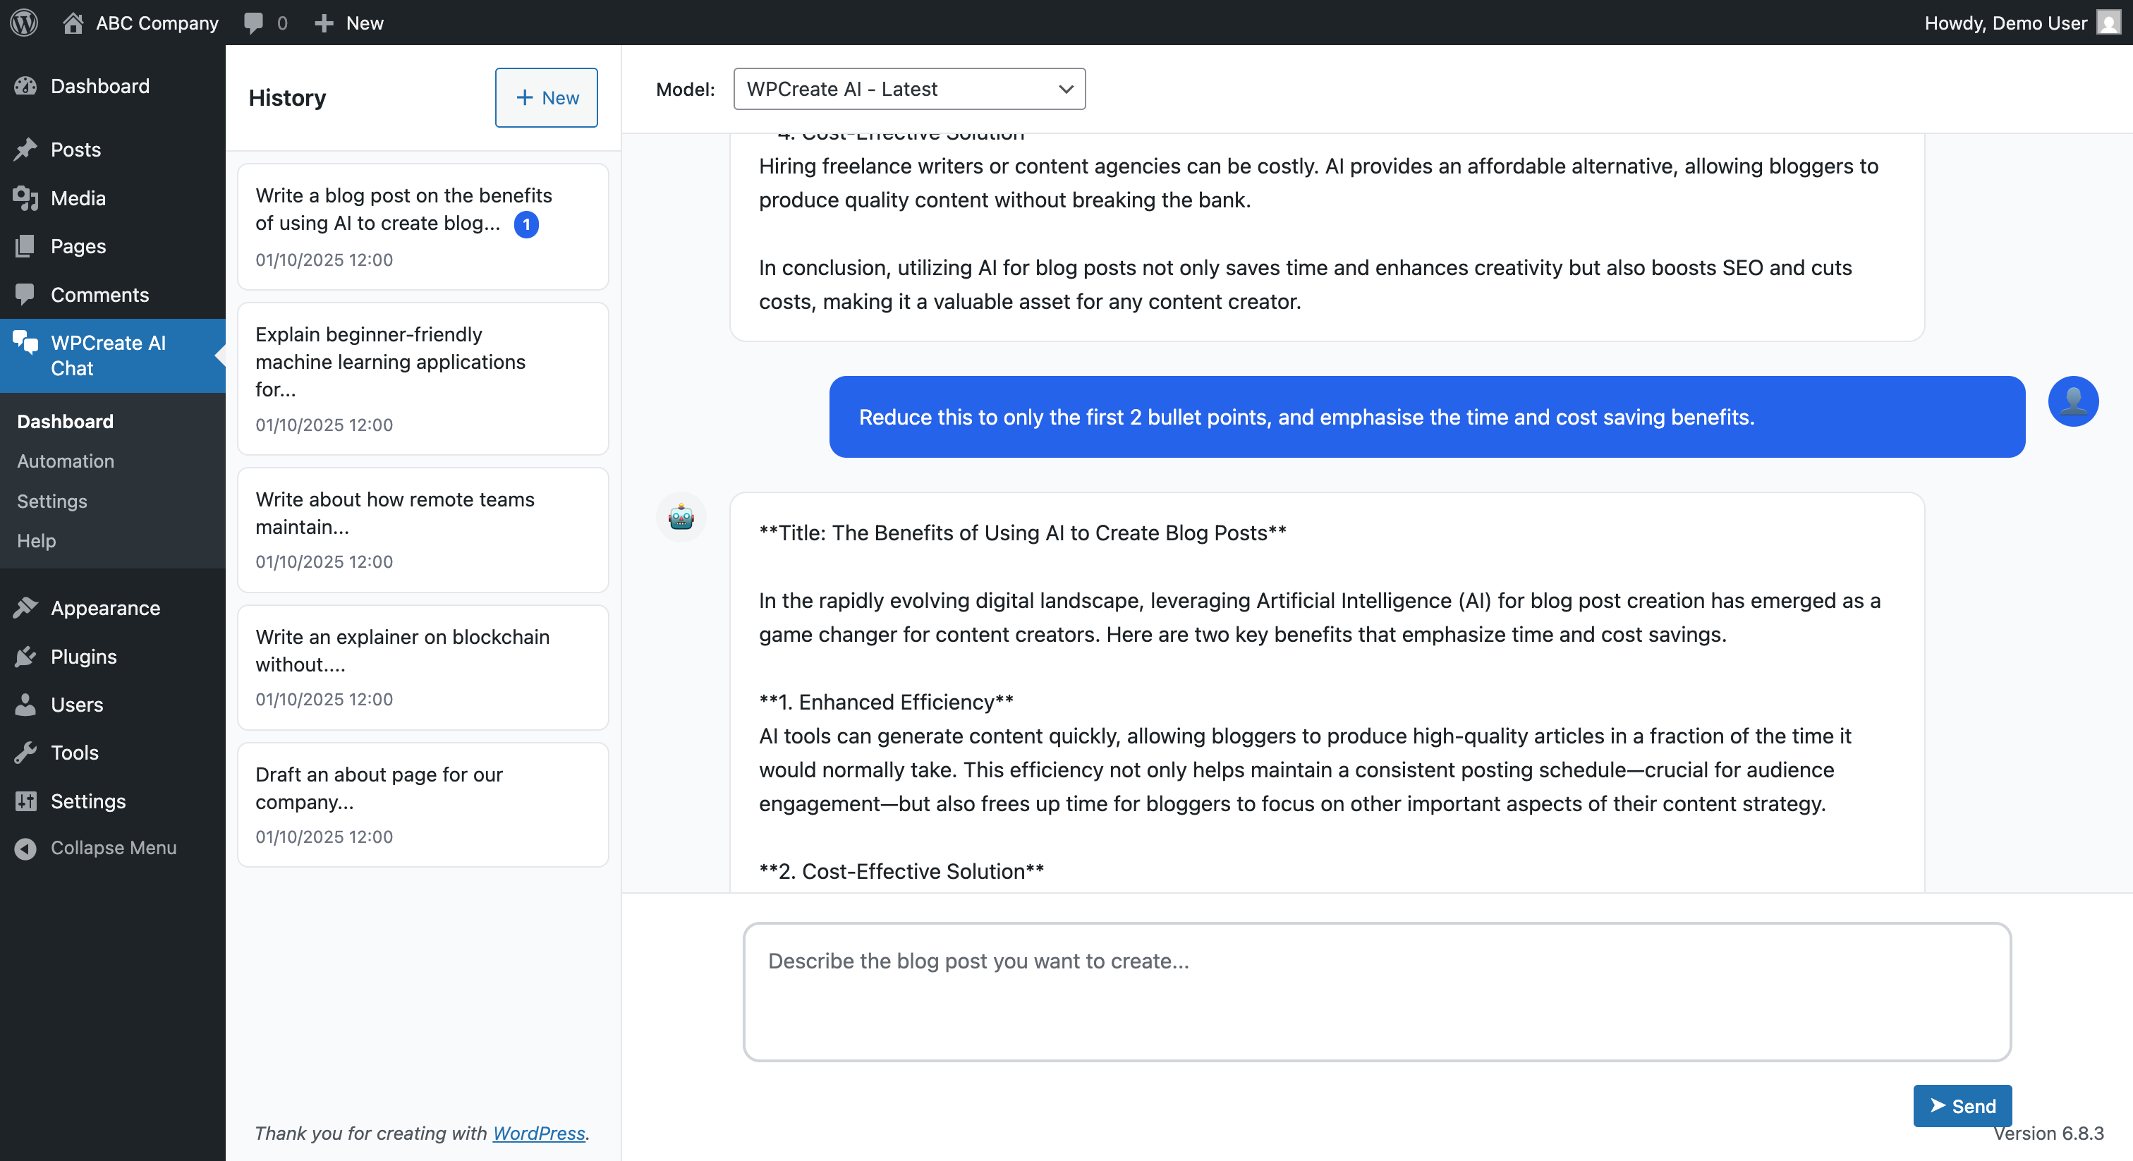Click the comments bubble icon in admin bar
2133x1161 pixels.
coord(253,23)
